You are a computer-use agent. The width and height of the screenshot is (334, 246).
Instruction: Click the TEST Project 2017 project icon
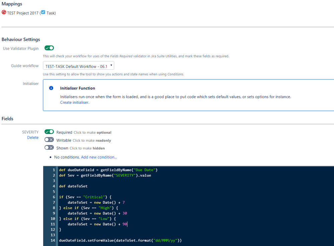tap(4, 12)
